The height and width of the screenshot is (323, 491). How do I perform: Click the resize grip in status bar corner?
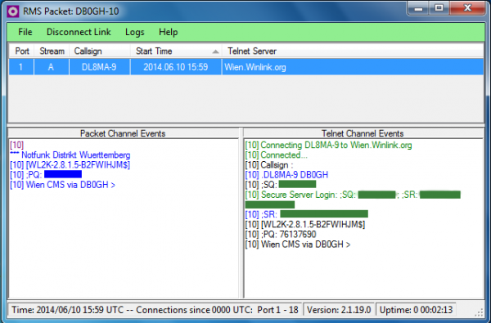click(x=480, y=312)
